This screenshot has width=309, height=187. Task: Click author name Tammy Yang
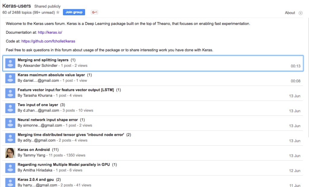tap(34, 155)
